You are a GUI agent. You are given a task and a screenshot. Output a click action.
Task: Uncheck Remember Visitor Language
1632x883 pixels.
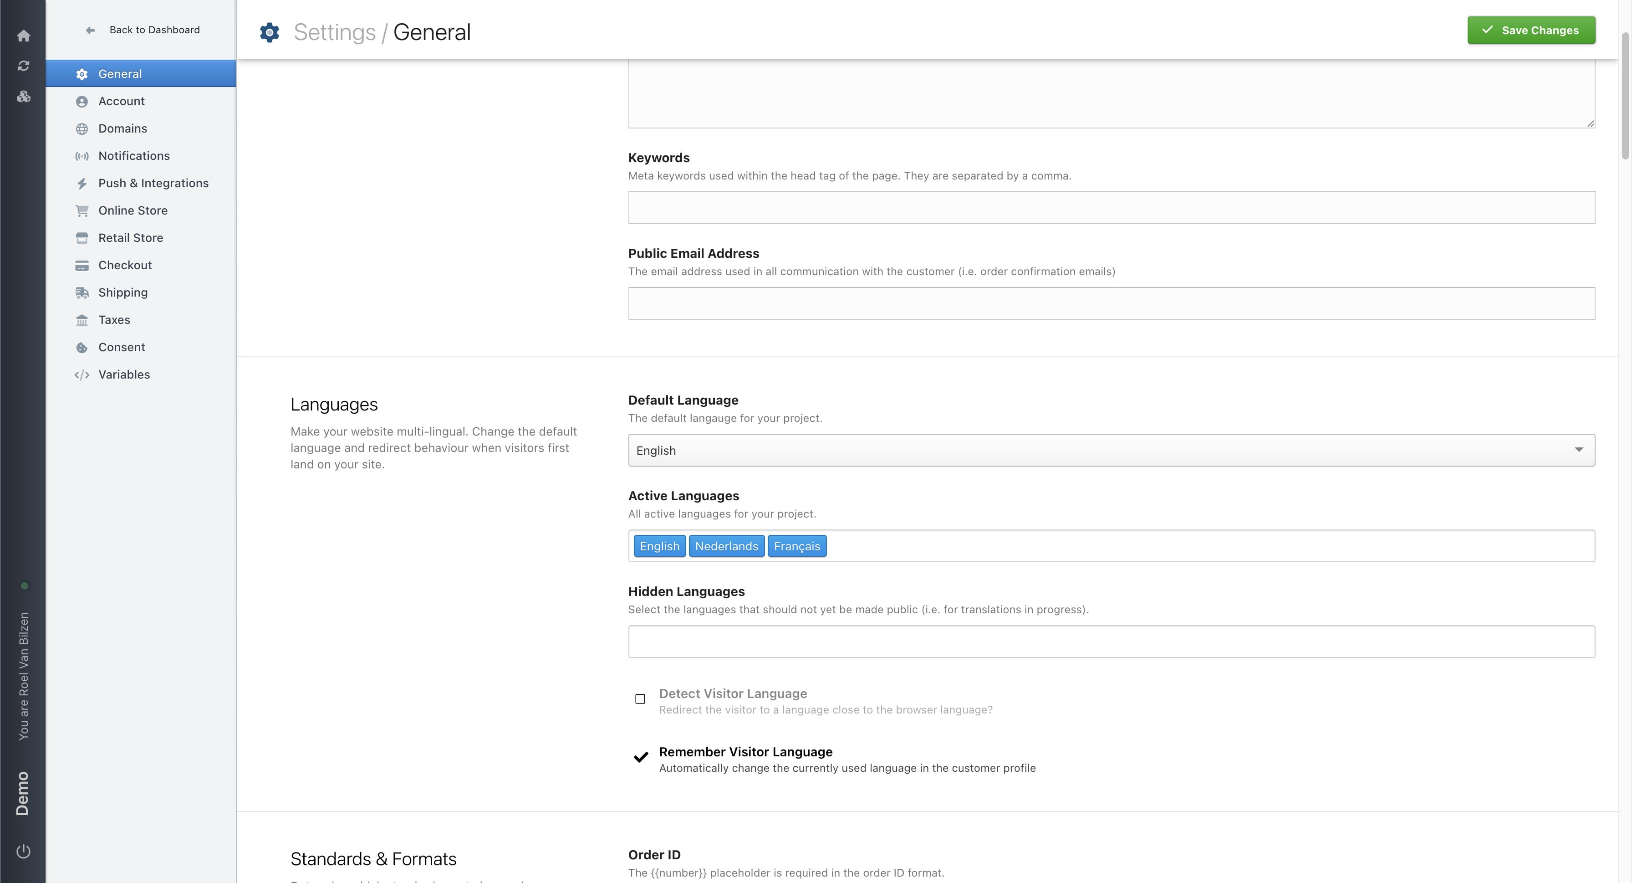[x=641, y=757]
